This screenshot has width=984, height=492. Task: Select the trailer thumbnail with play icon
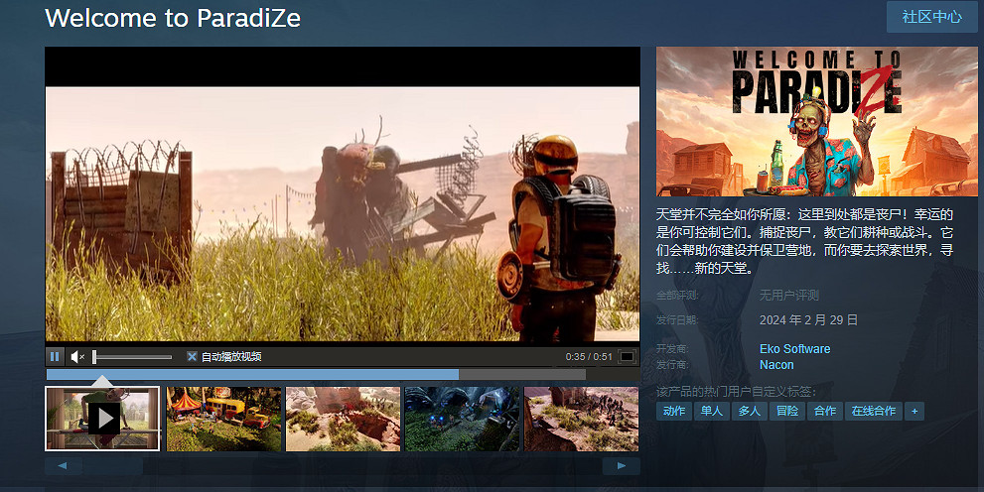pyautogui.click(x=103, y=419)
